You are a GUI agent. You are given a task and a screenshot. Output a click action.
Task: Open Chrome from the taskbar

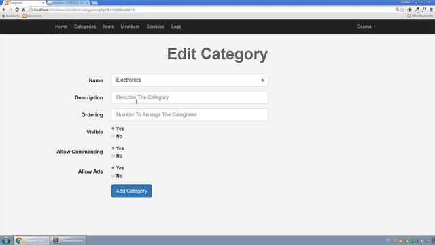(x=31, y=240)
